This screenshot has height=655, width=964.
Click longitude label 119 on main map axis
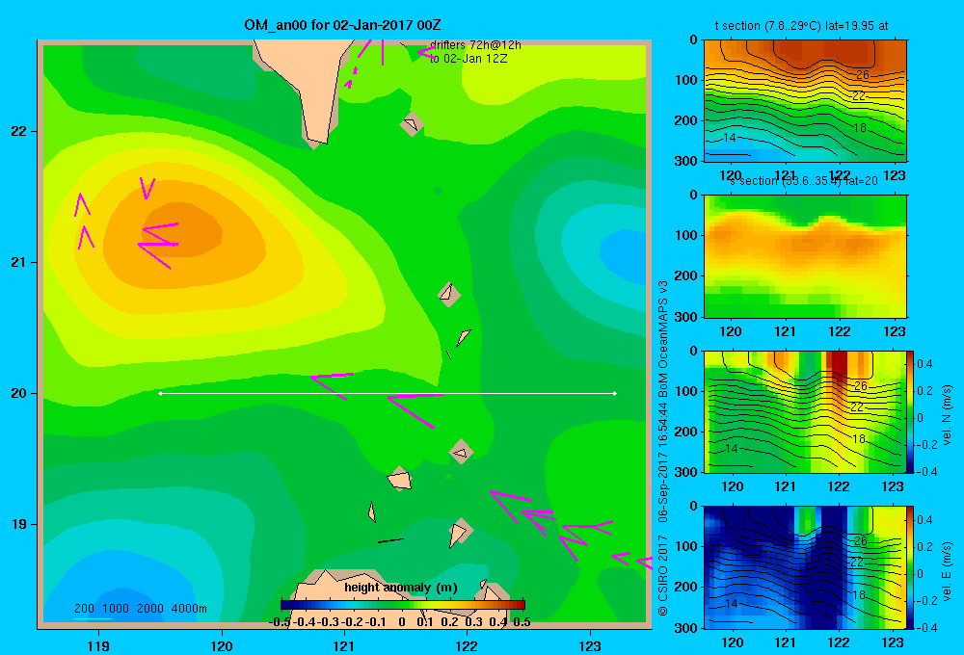pyautogui.click(x=98, y=645)
